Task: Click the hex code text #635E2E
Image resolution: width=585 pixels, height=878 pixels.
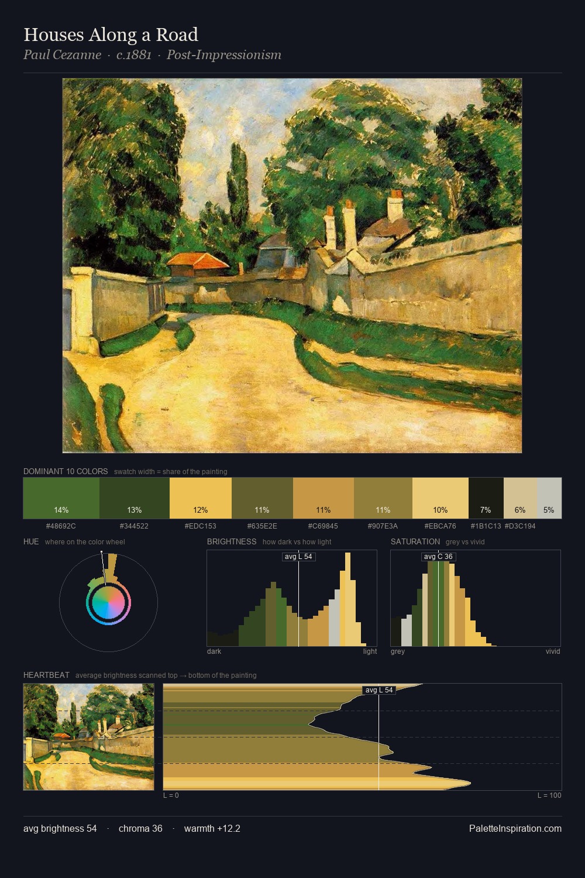Action: coord(262,526)
